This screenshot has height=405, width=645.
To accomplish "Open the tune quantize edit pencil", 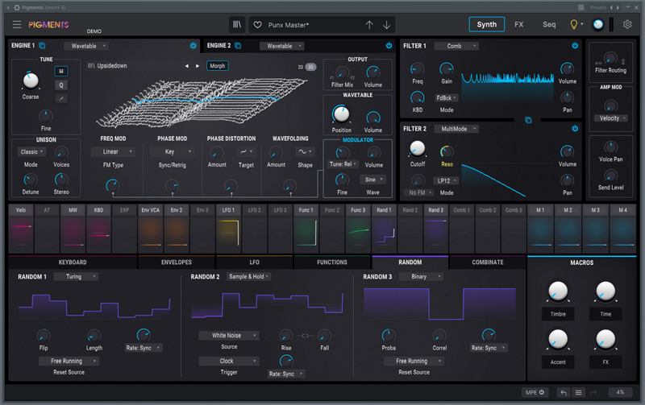I will coord(61,98).
